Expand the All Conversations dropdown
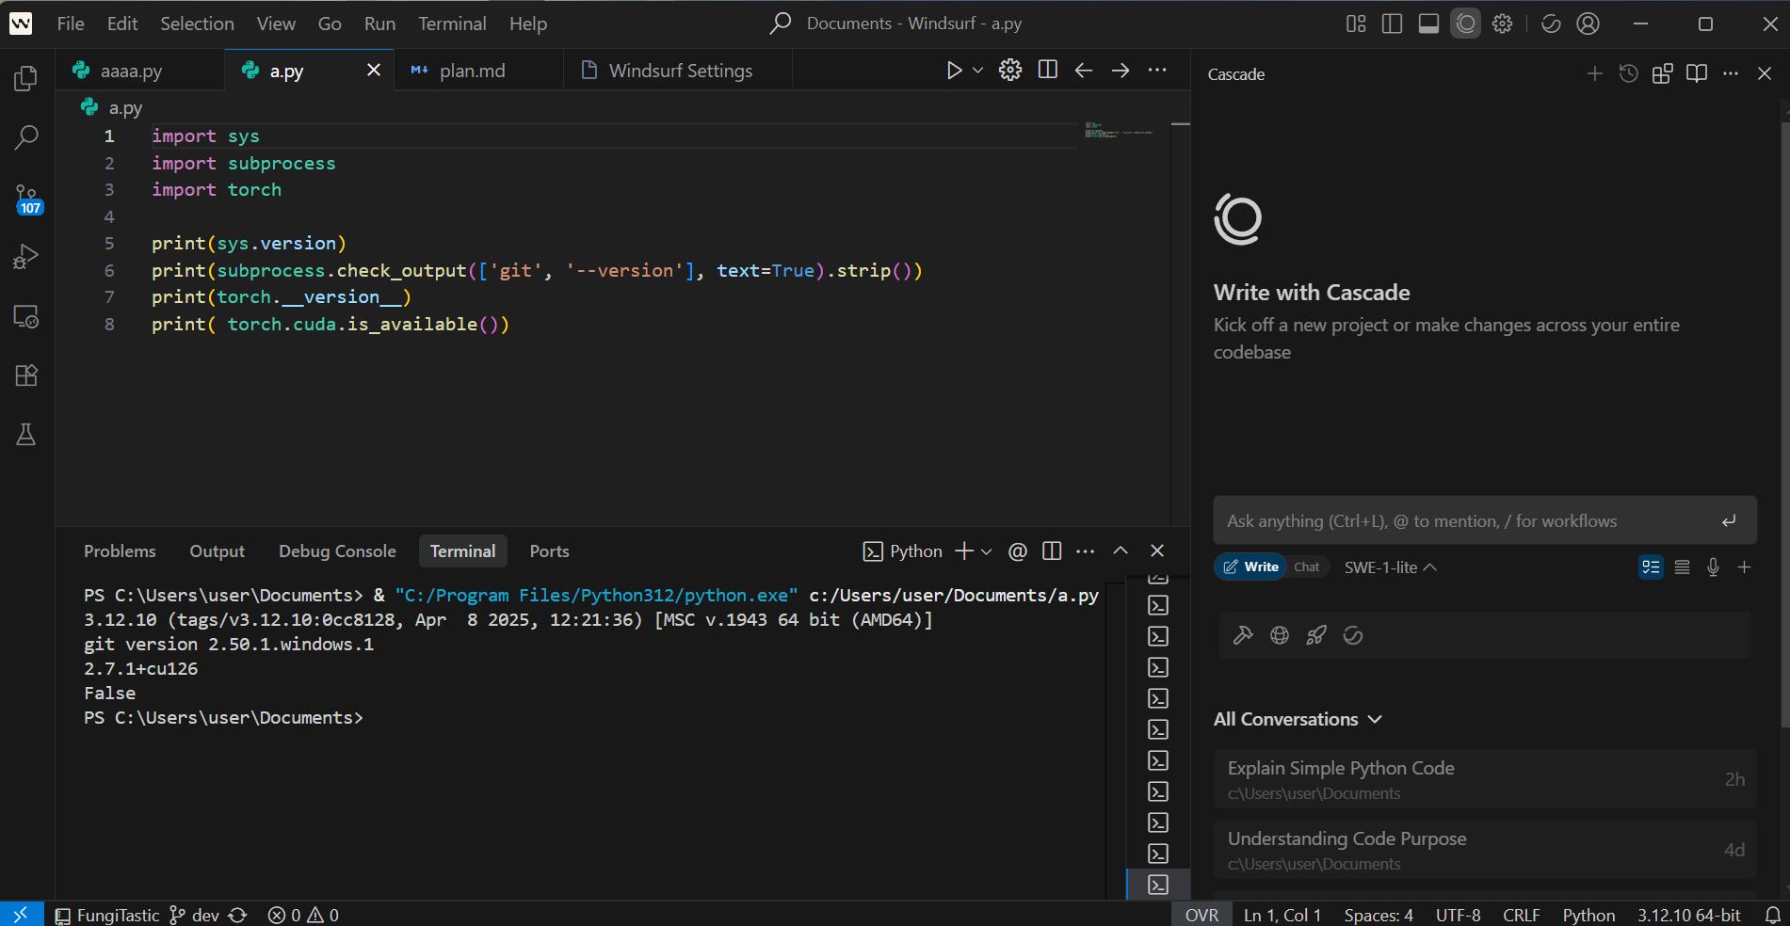The width and height of the screenshot is (1790, 926). (x=1298, y=719)
